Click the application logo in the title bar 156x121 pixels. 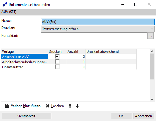pos(5,4)
